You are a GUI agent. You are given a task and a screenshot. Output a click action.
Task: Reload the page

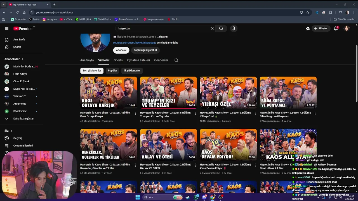(17, 13)
